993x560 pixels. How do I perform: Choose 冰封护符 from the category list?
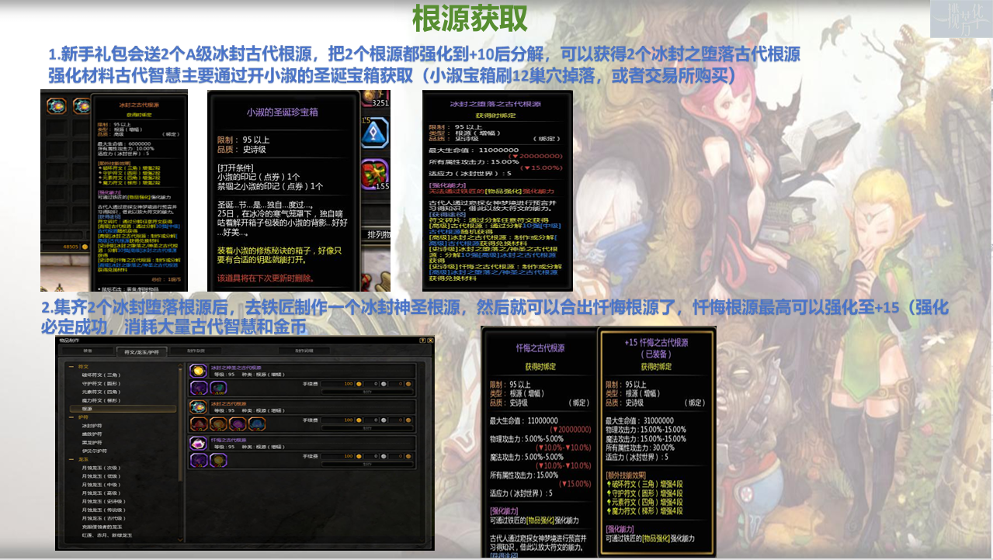[x=93, y=425]
